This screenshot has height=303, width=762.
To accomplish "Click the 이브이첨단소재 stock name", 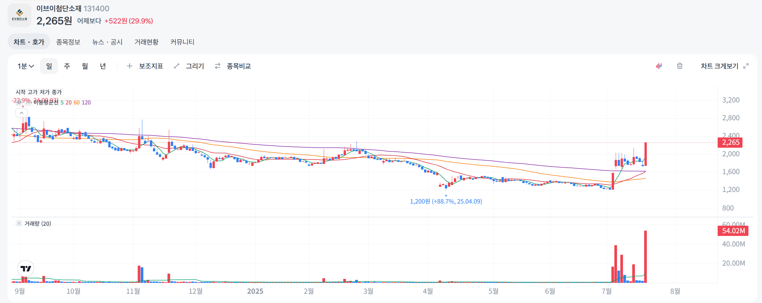I will [x=59, y=8].
